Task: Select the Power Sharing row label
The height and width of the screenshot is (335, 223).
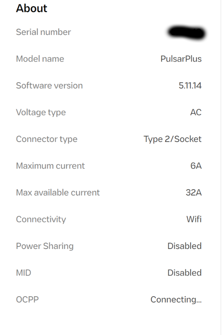Action: tap(44, 246)
